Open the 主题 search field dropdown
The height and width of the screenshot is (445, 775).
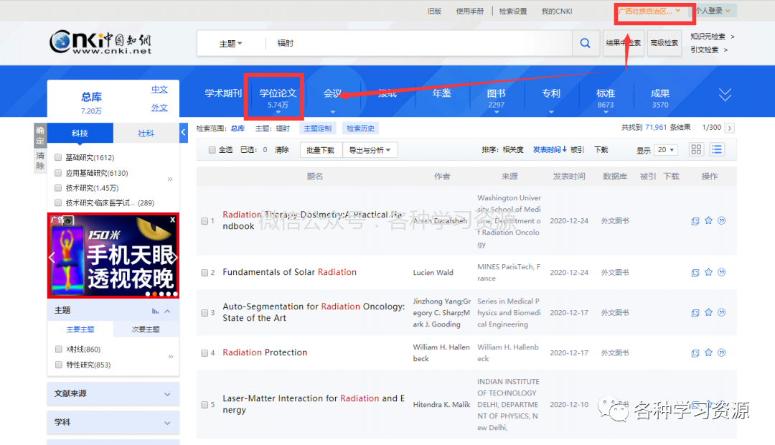[230, 44]
